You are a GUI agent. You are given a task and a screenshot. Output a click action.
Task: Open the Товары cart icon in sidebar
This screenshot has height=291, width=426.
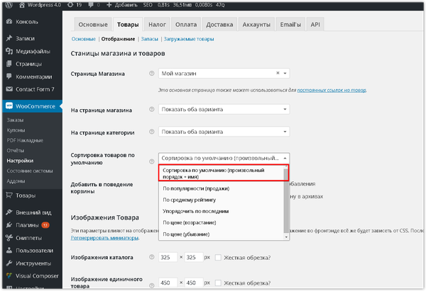9,195
